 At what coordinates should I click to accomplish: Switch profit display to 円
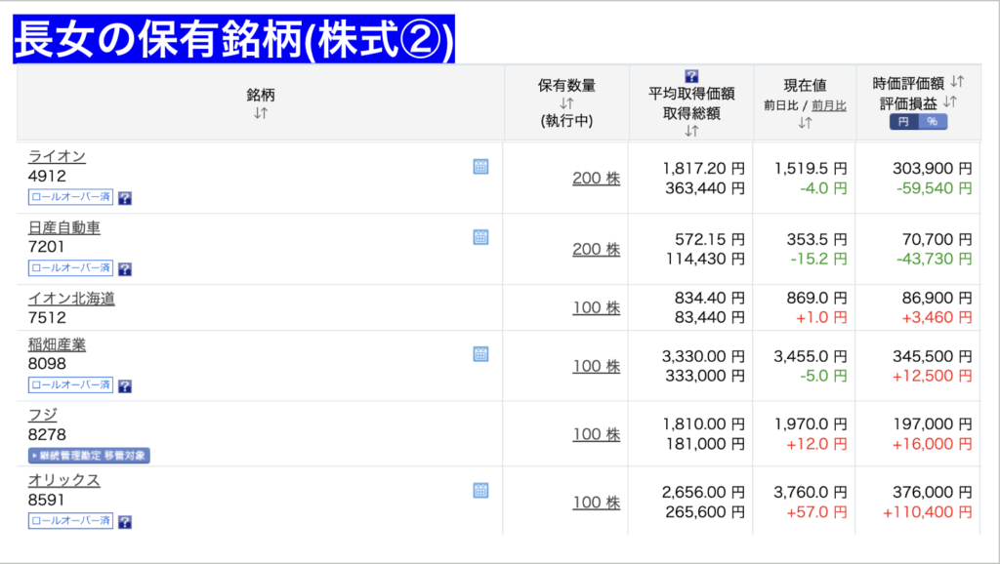click(x=903, y=122)
